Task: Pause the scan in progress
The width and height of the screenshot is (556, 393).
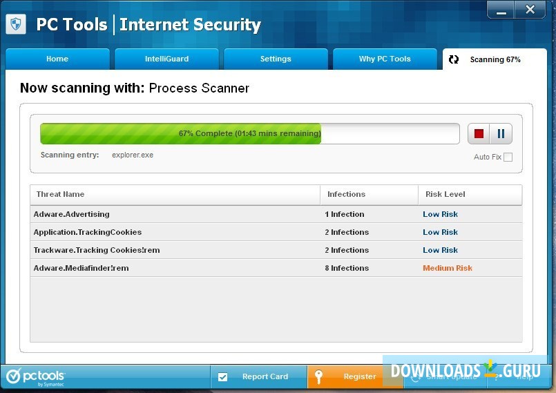Action: (x=501, y=134)
